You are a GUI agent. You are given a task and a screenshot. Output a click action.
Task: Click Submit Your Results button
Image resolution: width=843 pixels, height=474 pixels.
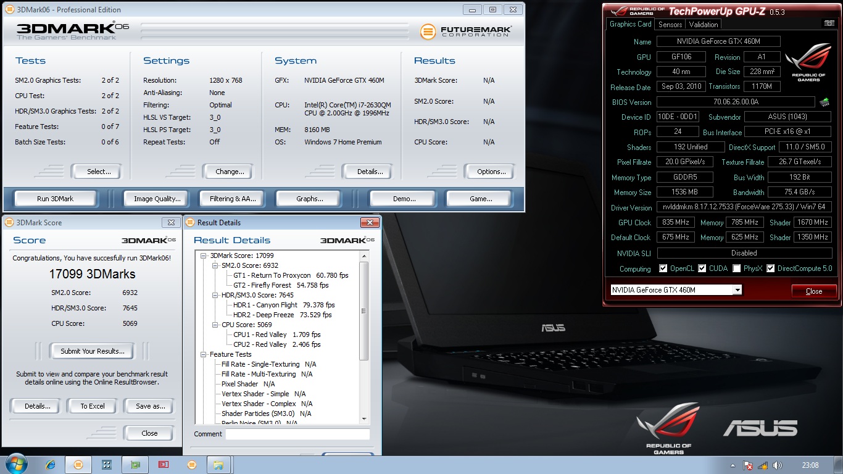93,351
